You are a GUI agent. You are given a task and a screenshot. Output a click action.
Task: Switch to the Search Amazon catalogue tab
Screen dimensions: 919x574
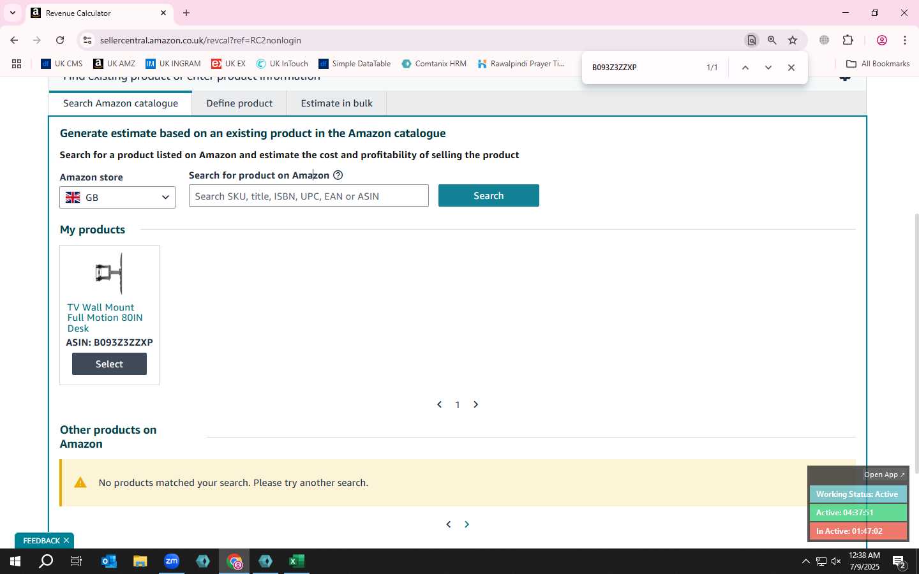121,103
